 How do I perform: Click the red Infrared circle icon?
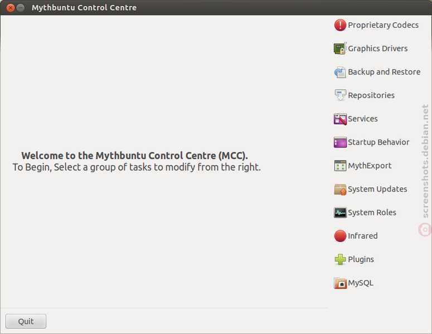[x=340, y=236]
